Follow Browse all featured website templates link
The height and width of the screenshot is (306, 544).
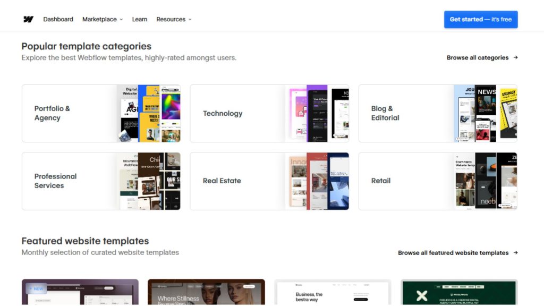click(453, 252)
